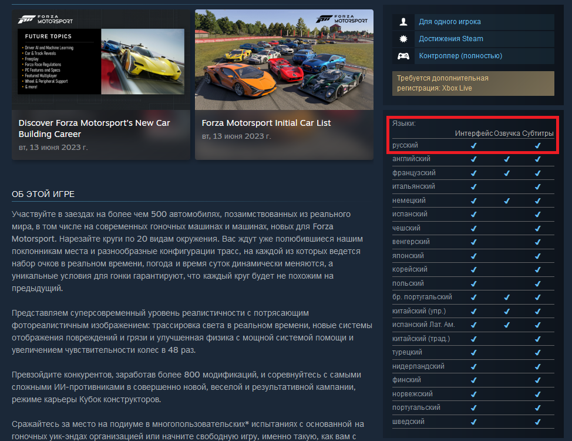Click the "чешский" language name

406,228
